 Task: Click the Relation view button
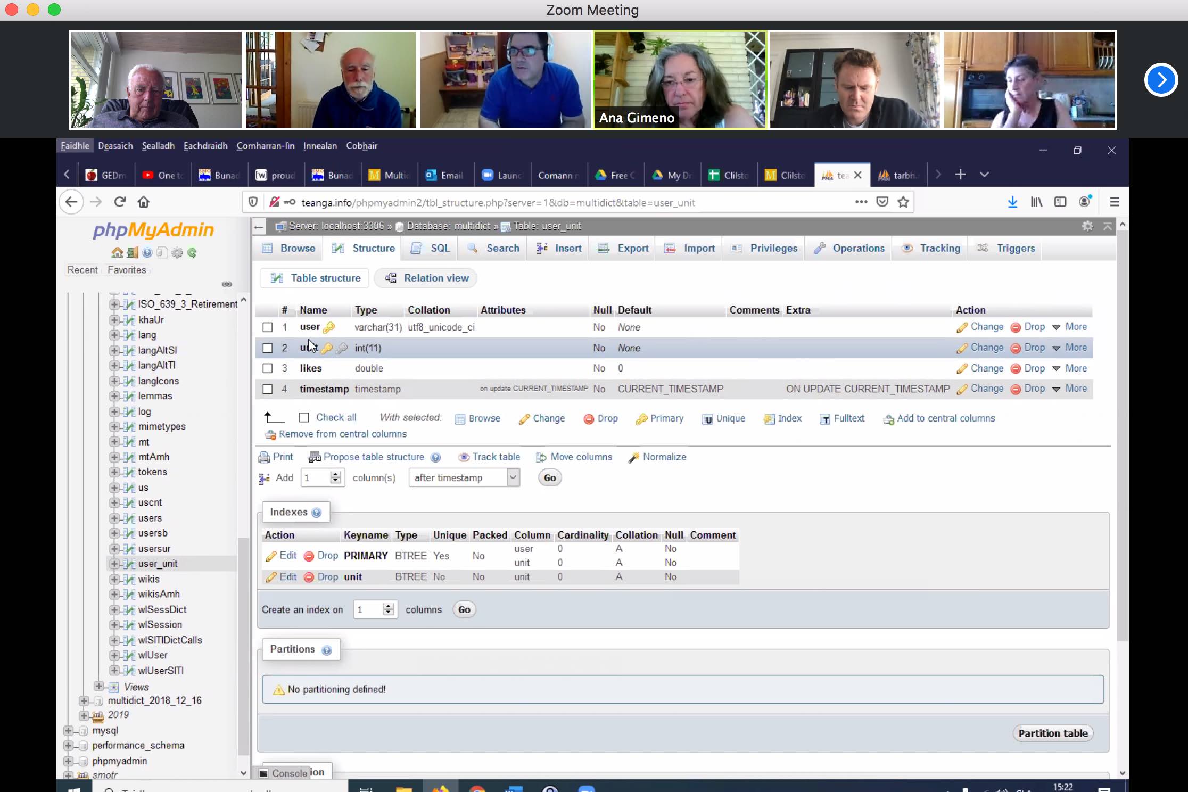tap(426, 278)
